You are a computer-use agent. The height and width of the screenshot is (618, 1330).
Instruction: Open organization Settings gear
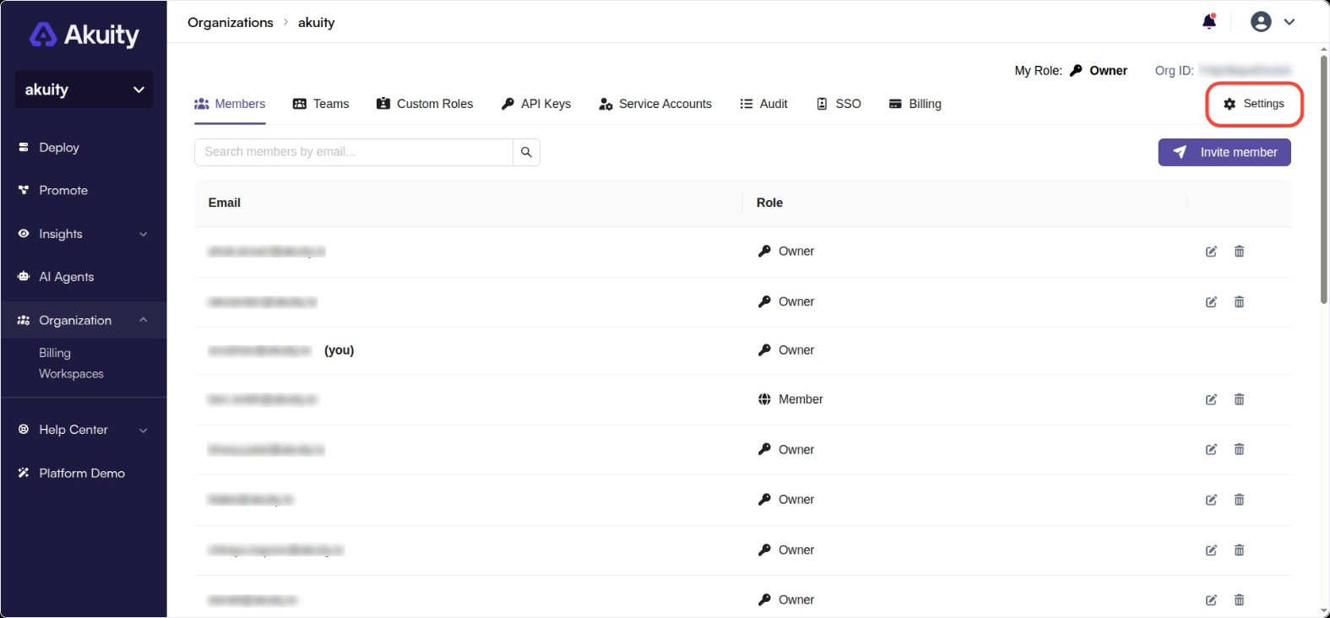(1254, 104)
